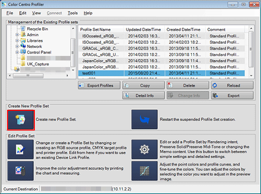261x194 pixels.
Task: Click the 2015/08/20 updated date cell of test001
Action: [144, 73]
